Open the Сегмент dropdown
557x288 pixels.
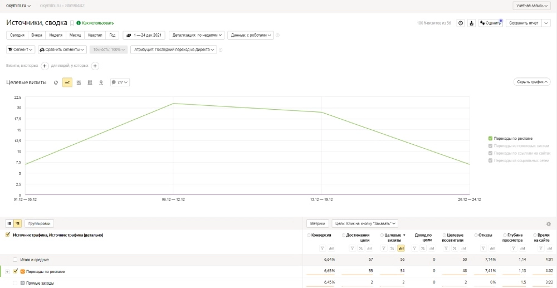[x=21, y=50]
